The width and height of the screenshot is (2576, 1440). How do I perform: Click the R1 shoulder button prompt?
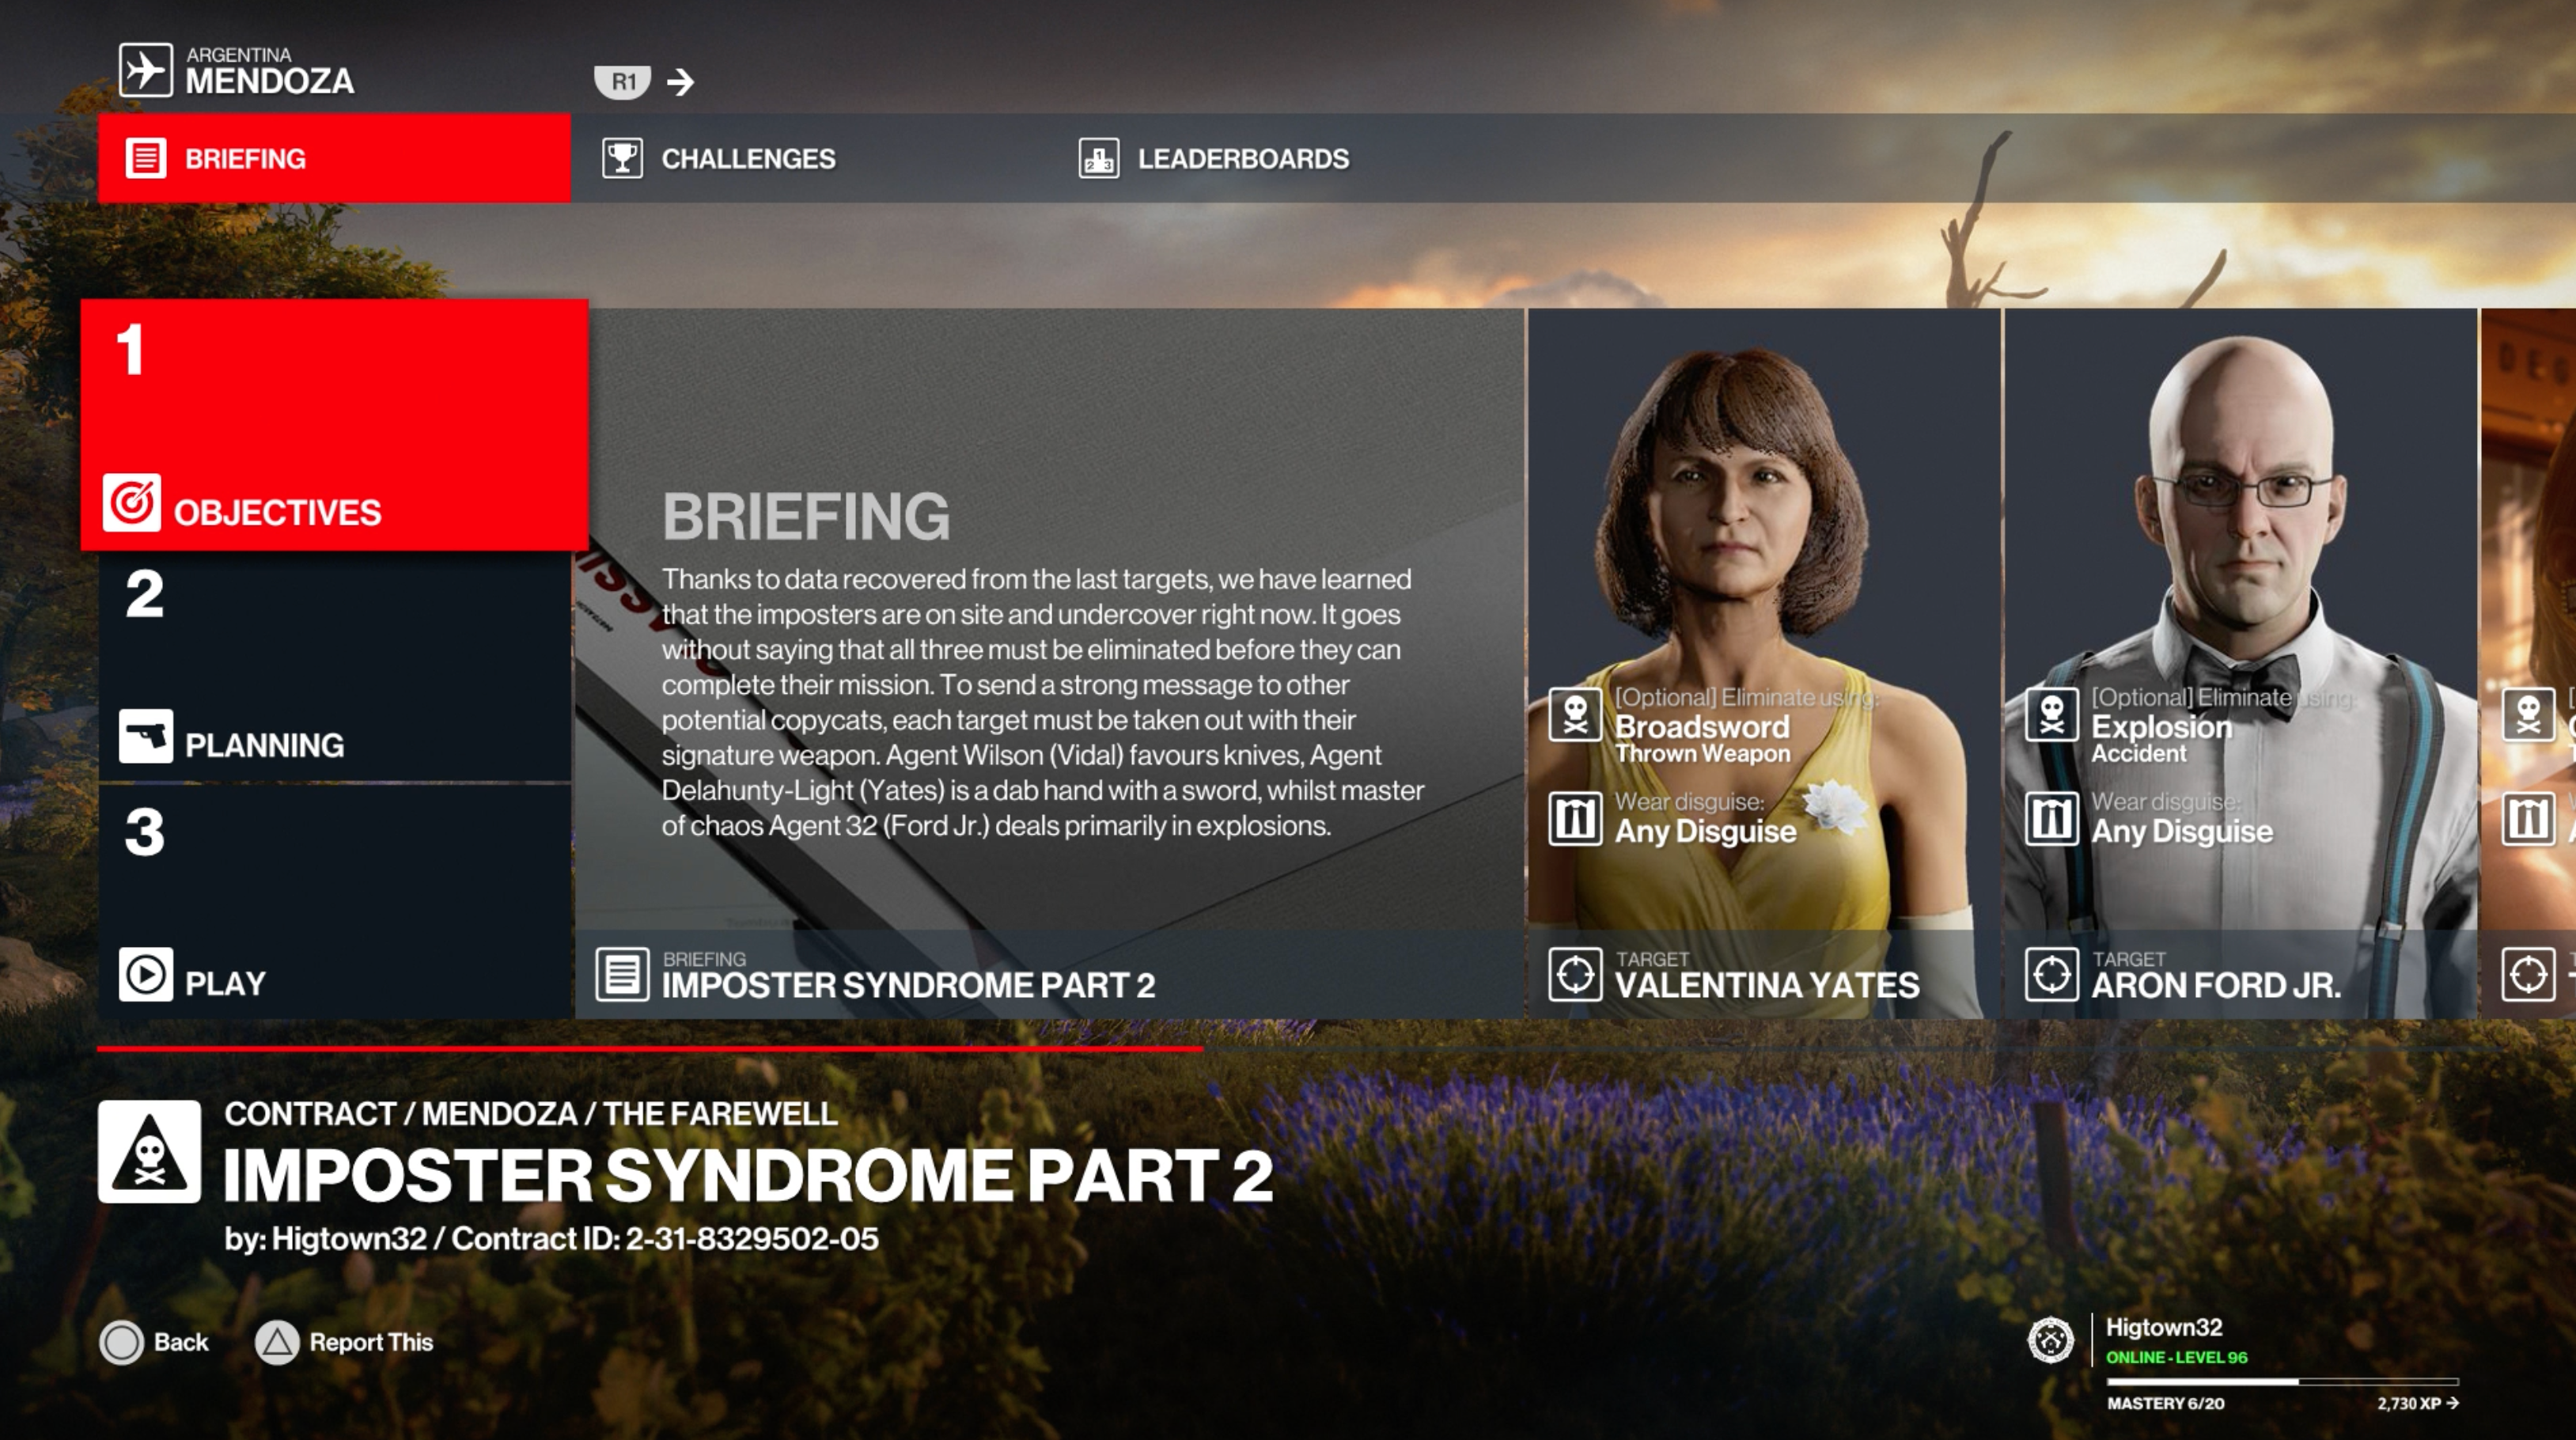pyautogui.click(x=623, y=81)
